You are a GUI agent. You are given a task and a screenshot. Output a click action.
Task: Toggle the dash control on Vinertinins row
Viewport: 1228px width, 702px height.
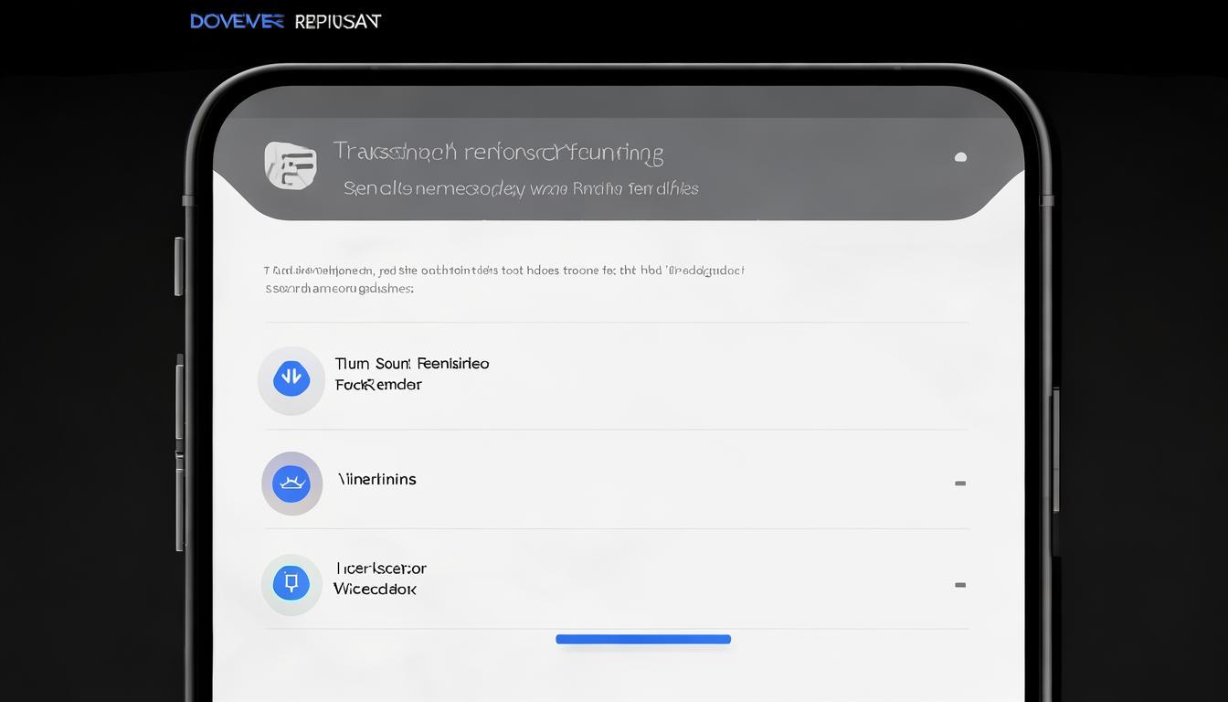point(960,484)
